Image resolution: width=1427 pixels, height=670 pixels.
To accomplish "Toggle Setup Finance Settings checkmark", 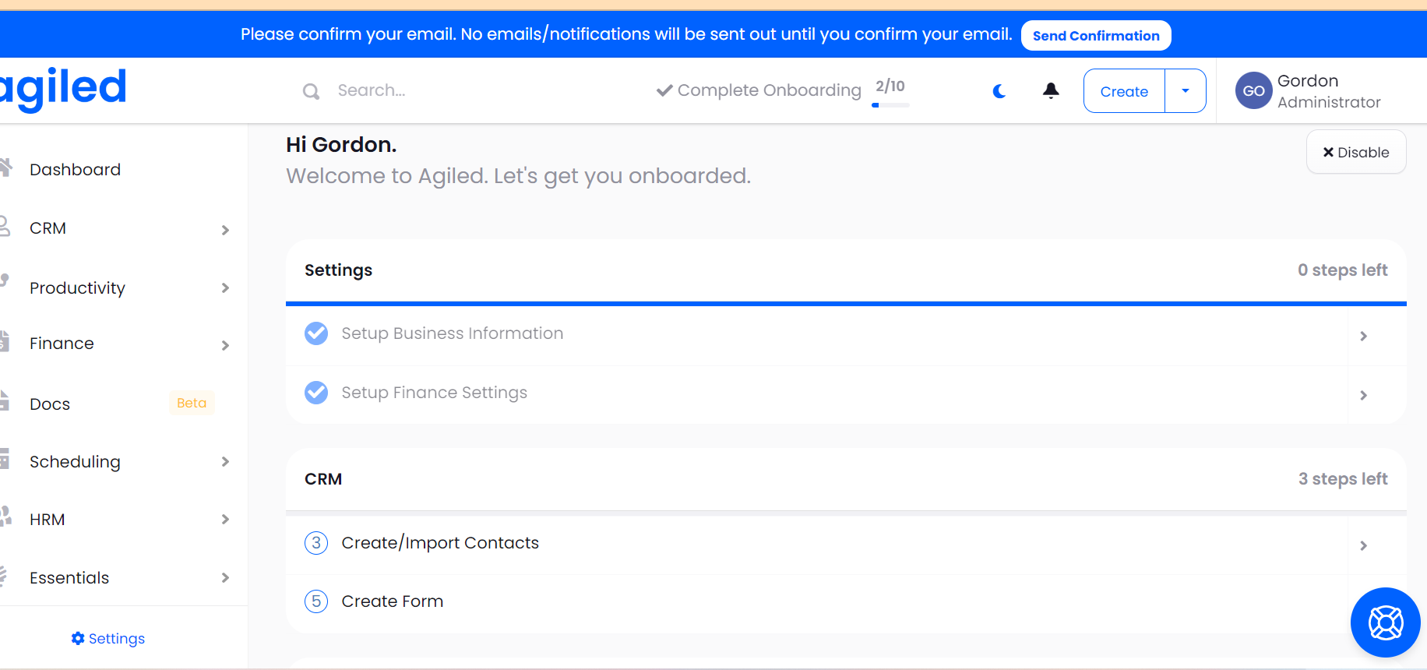I will 316,393.
